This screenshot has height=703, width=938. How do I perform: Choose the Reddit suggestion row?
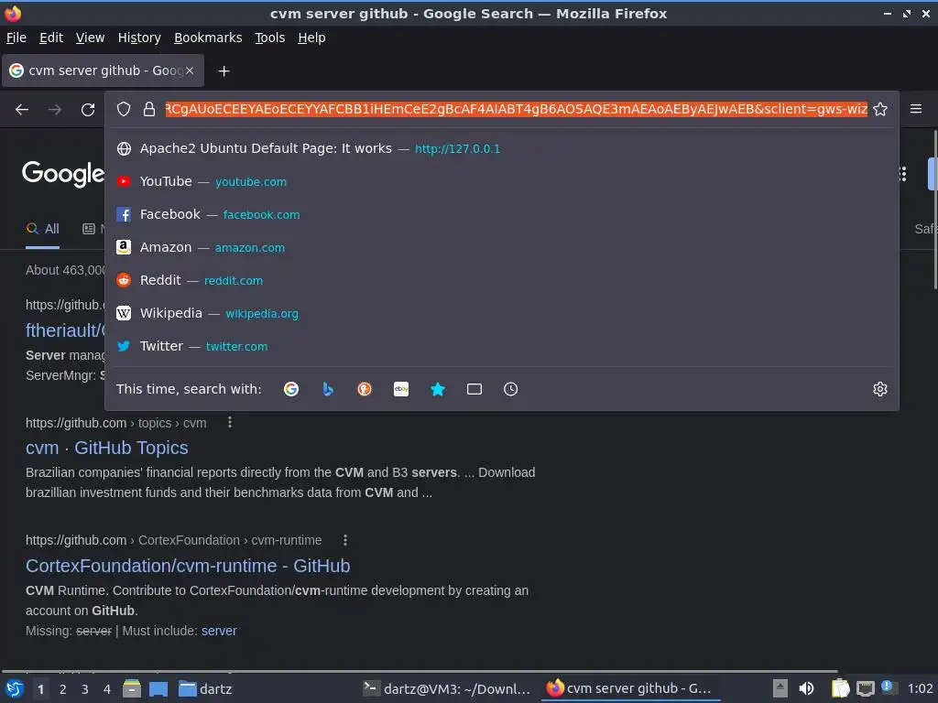(x=502, y=280)
